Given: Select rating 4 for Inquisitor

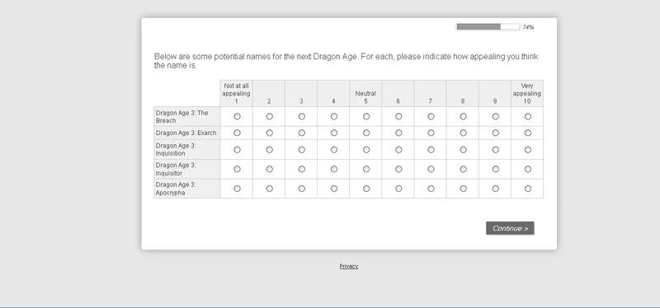Looking at the screenshot, I should click(334, 169).
